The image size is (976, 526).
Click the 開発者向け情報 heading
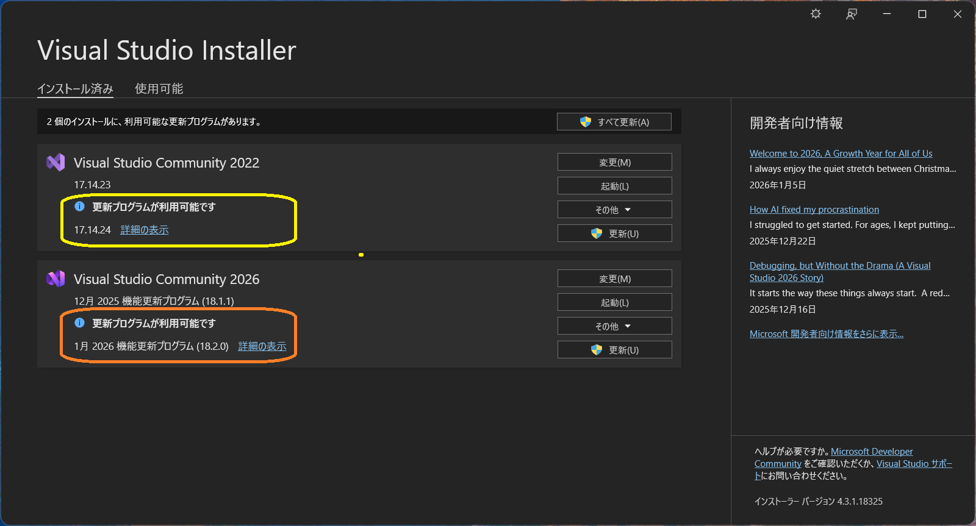pyautogui.click(x=796, y=123)
